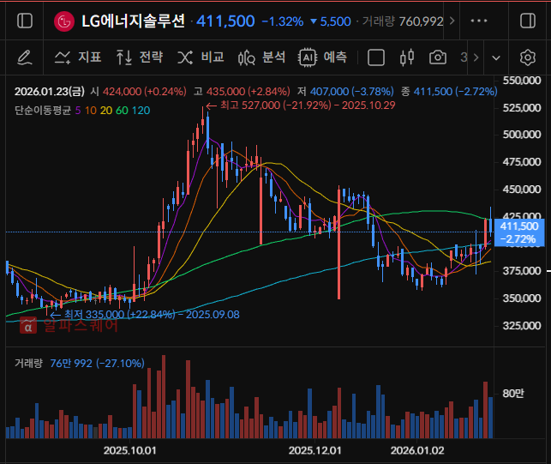Select the 60-day moving average label
Viewport: 551px width, 464px height.
122,111
